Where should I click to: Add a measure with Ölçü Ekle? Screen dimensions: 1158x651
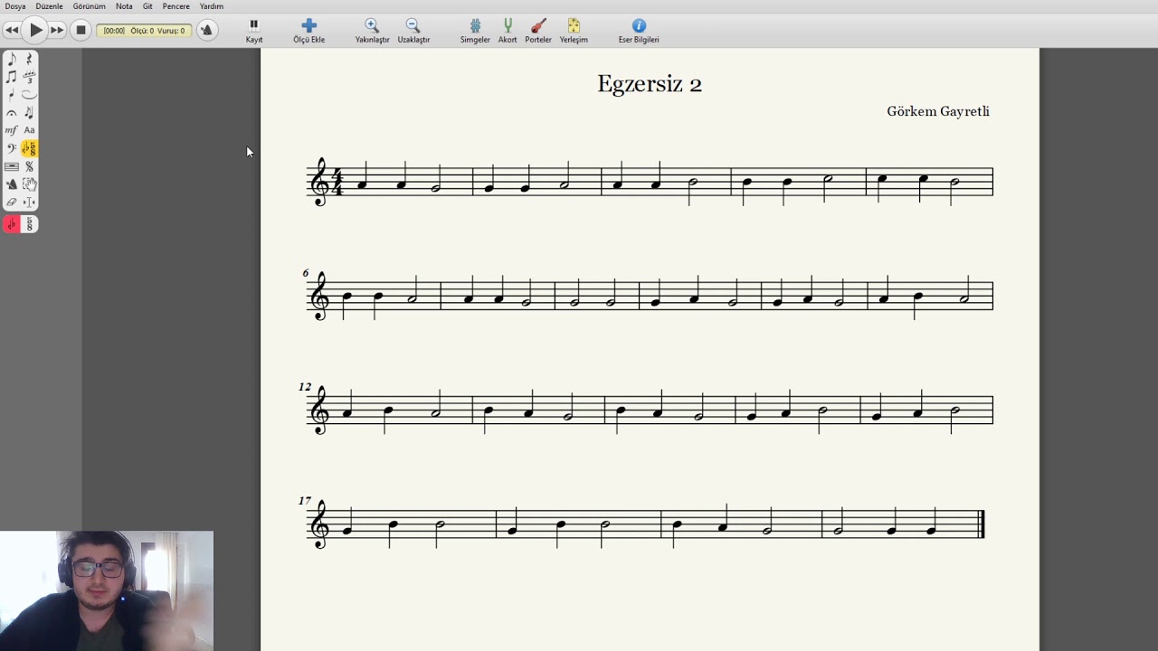point(309,31)
